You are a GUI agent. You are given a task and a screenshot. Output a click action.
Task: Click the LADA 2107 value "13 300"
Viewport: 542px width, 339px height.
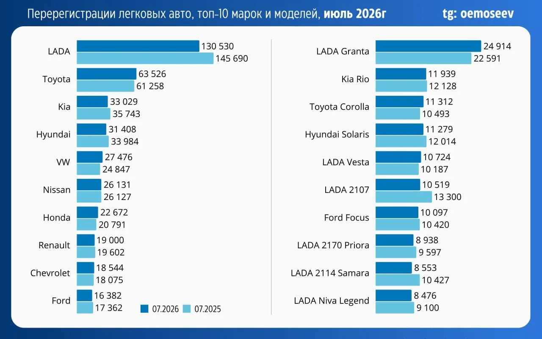click(x=448, y=197)
